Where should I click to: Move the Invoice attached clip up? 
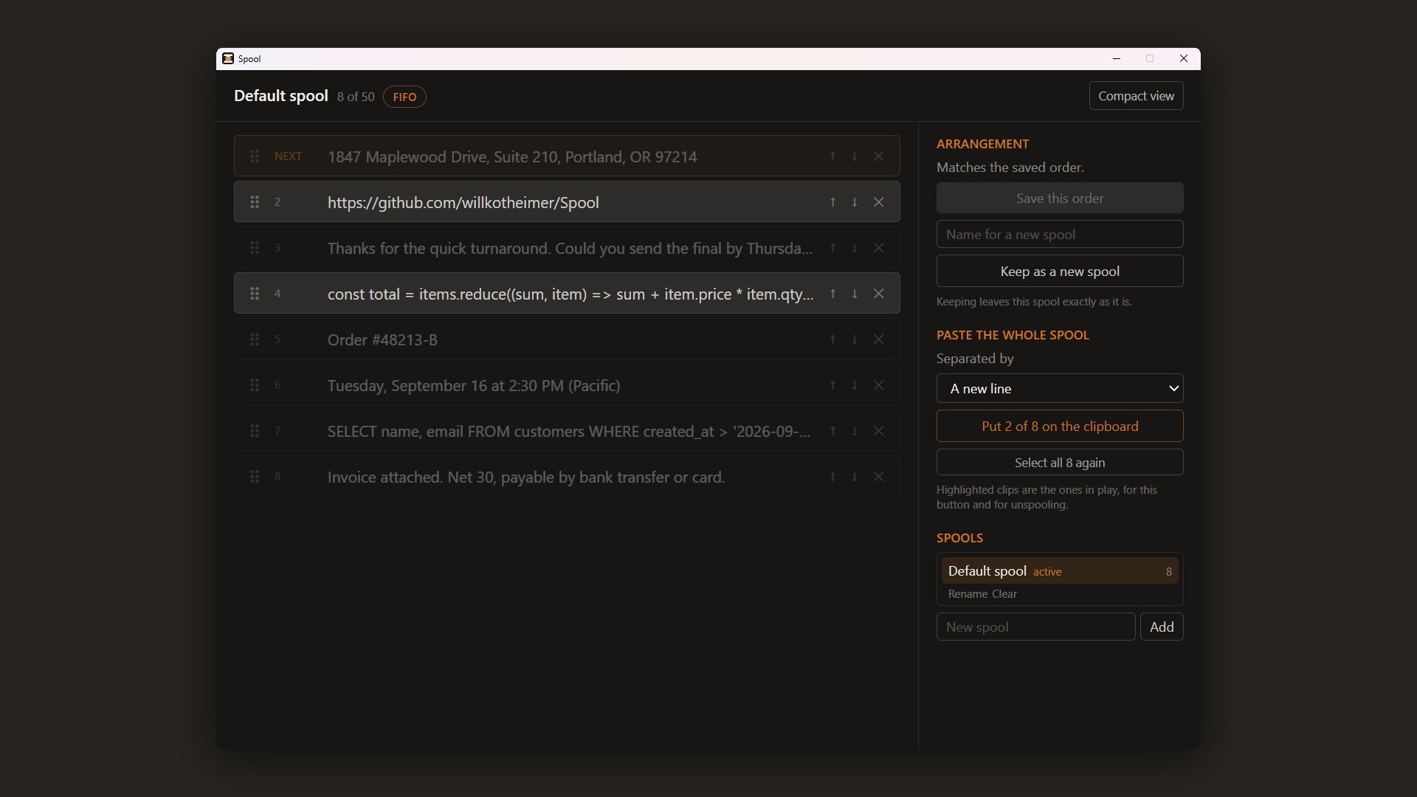coord(832,477)
